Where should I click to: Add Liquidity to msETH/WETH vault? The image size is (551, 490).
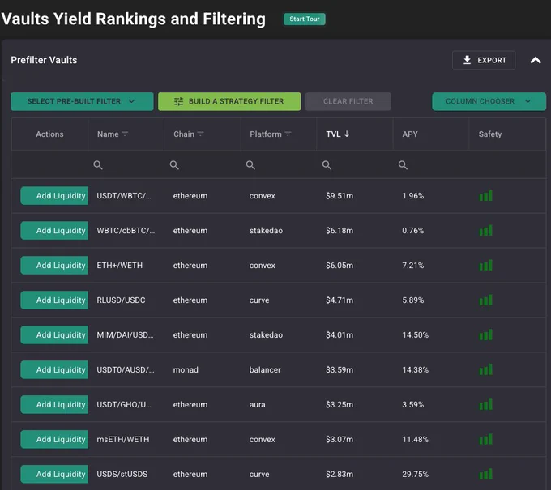(54, 439)
